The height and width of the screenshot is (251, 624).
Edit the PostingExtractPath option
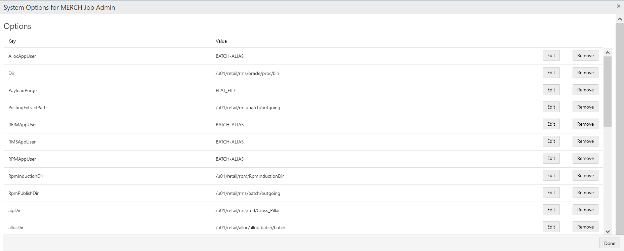pos(551,107)
